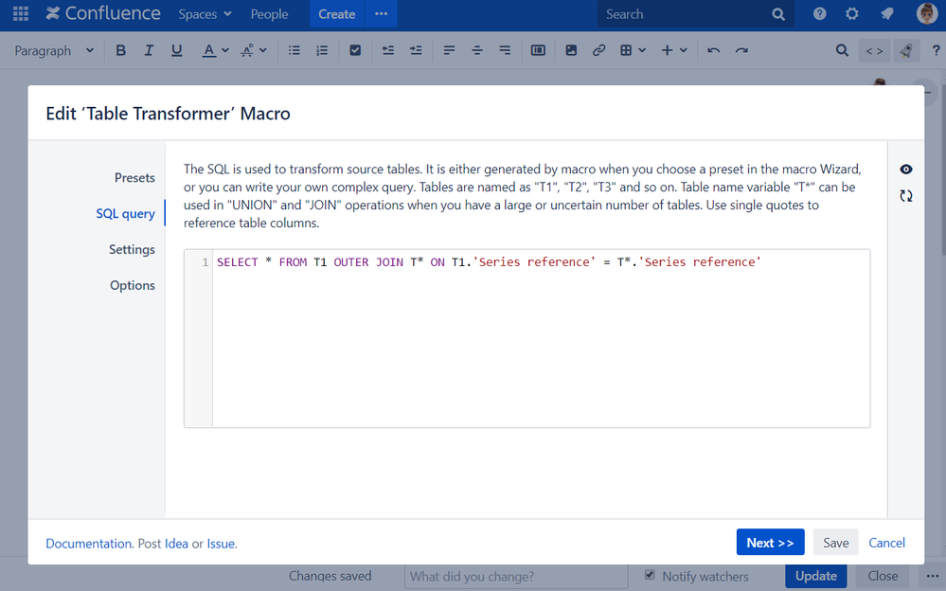Click the rocket icon in toolbar
This screenshot has height=591, width=946.
click(x=905, y=51)
